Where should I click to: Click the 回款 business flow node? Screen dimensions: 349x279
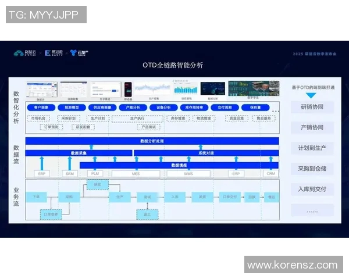(x=252, y=197)
